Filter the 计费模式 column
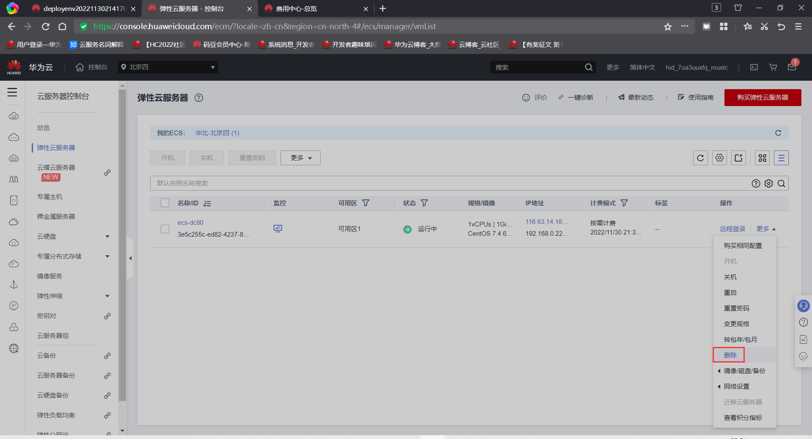The height and width of the screenshot is (439, 812). pos(624,203)
